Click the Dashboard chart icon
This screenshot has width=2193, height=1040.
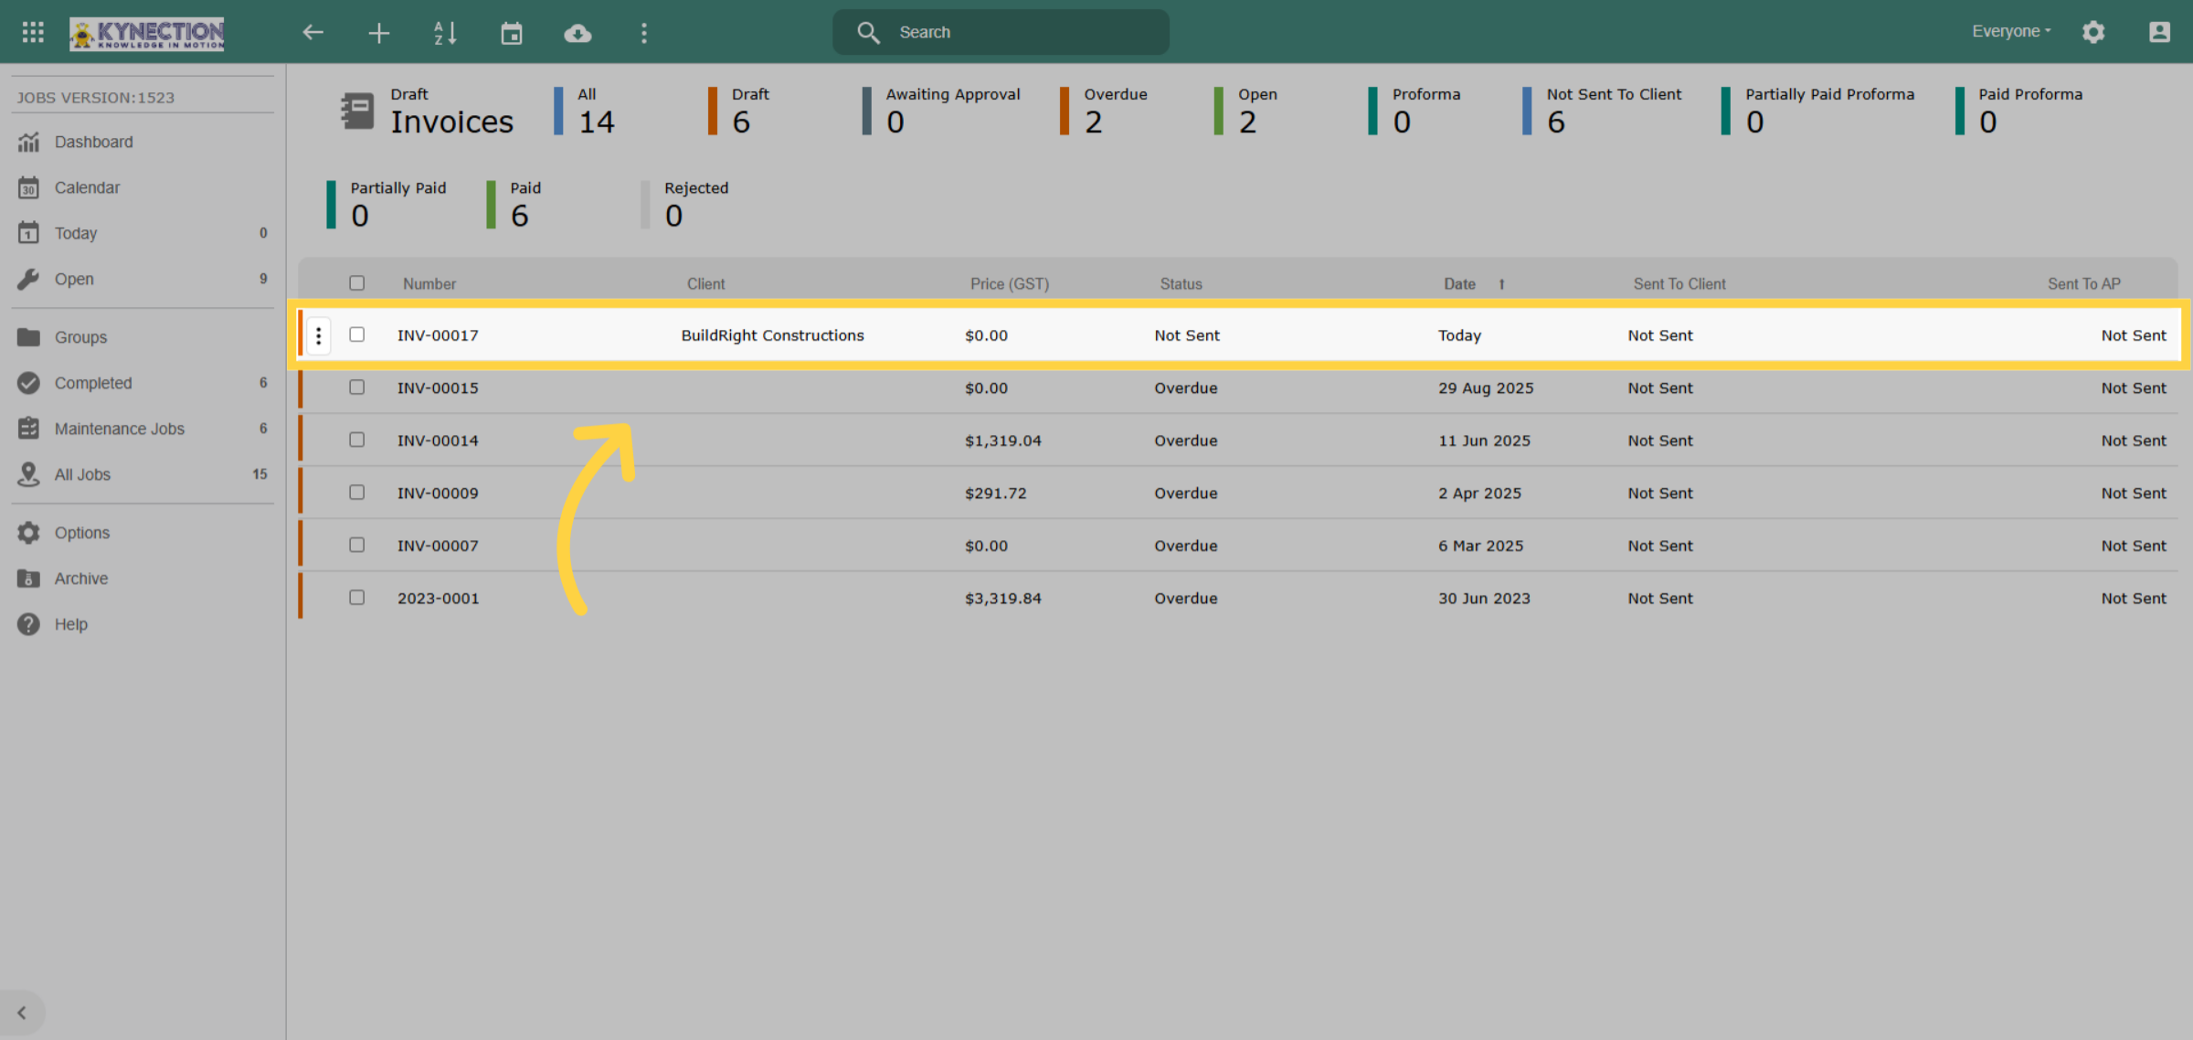28,142
